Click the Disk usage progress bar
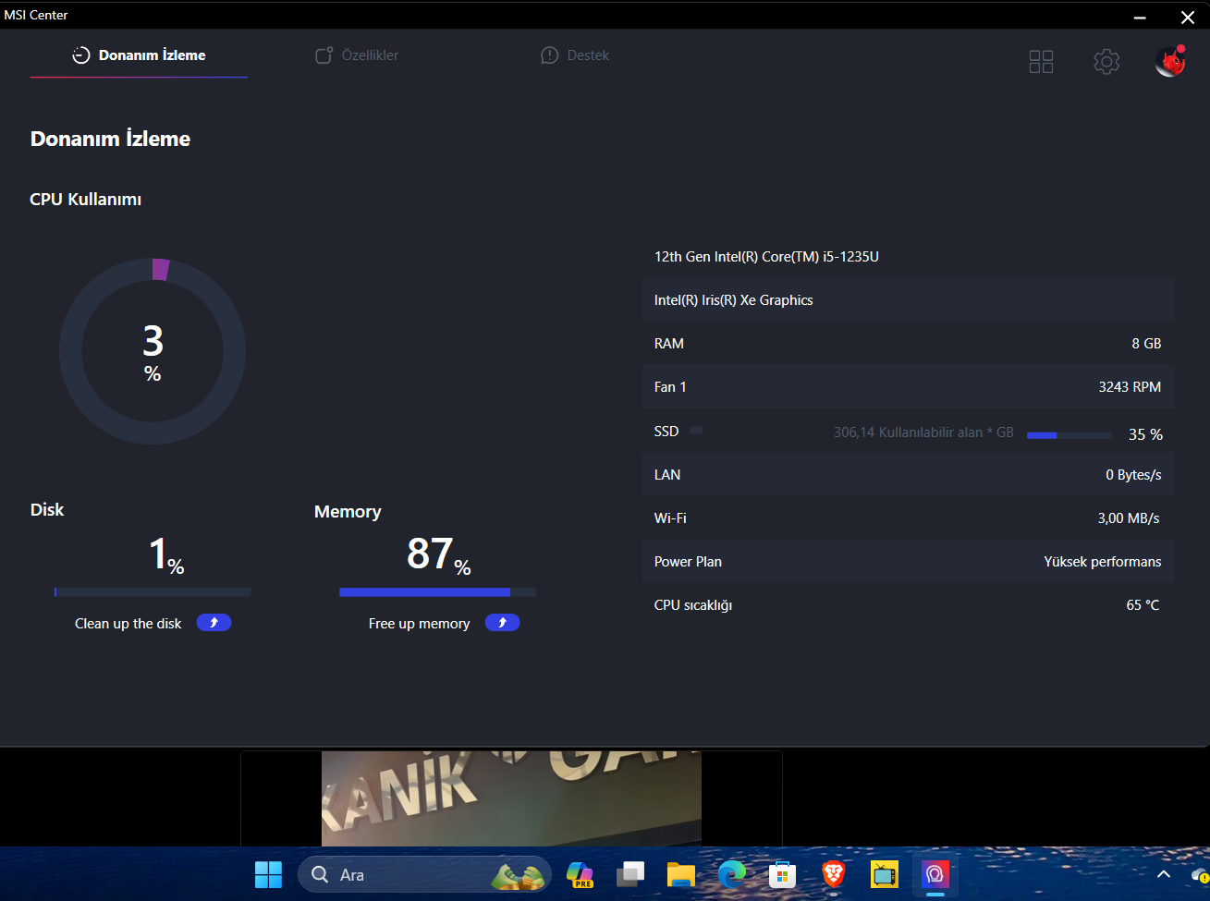This screenshot has height=901, width=1210. coord(153,592)
